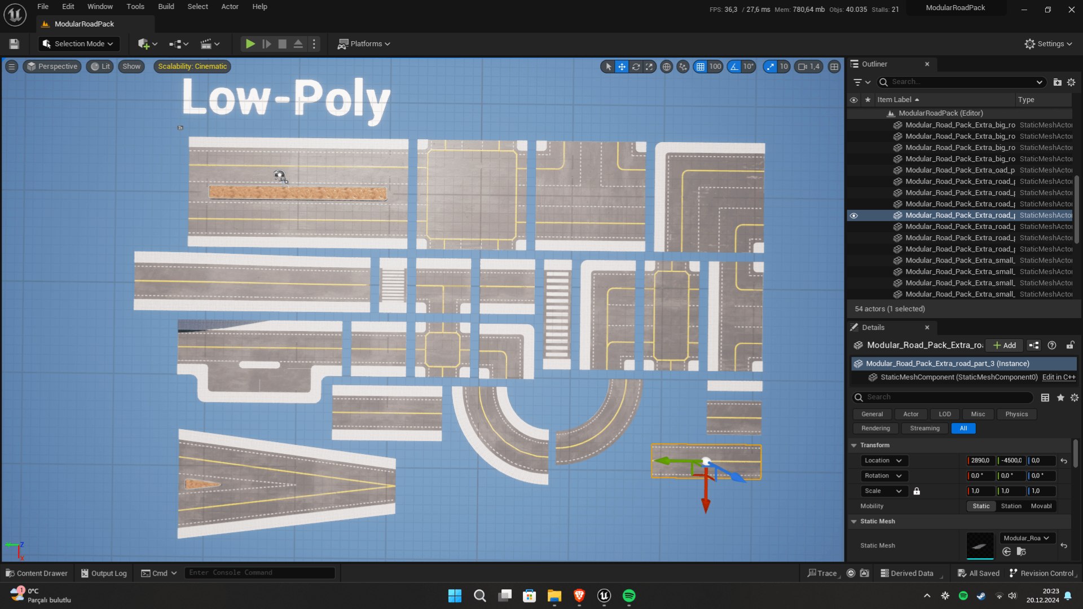Open rotation snap value 10 degrees
This screenshot has height=609, width=1083.
[x=748, y=67]
